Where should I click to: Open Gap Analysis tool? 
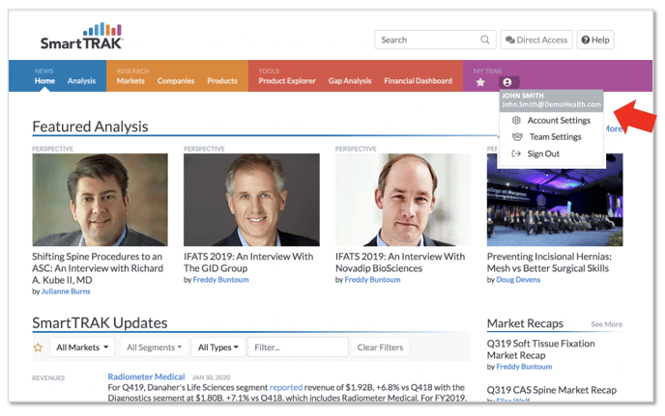point(350,81)
